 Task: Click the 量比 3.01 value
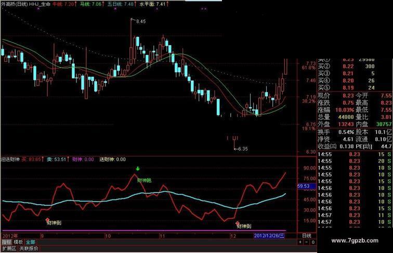[386, 117]
